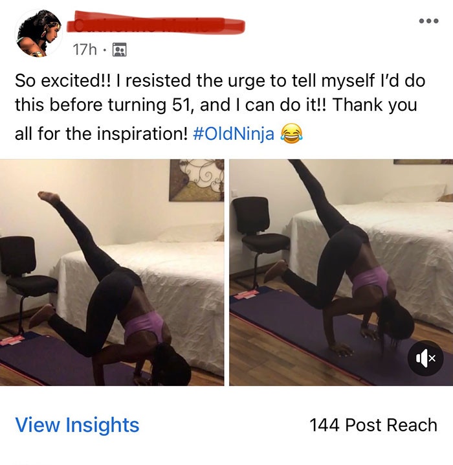This screenshot has width=453, height=465.
Task: Click the friends audience privacy icon
Action: click(x=119, y=49)
